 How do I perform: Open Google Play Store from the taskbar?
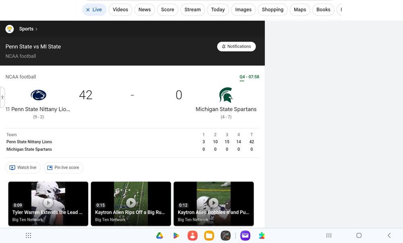click(x=176, y=236)
